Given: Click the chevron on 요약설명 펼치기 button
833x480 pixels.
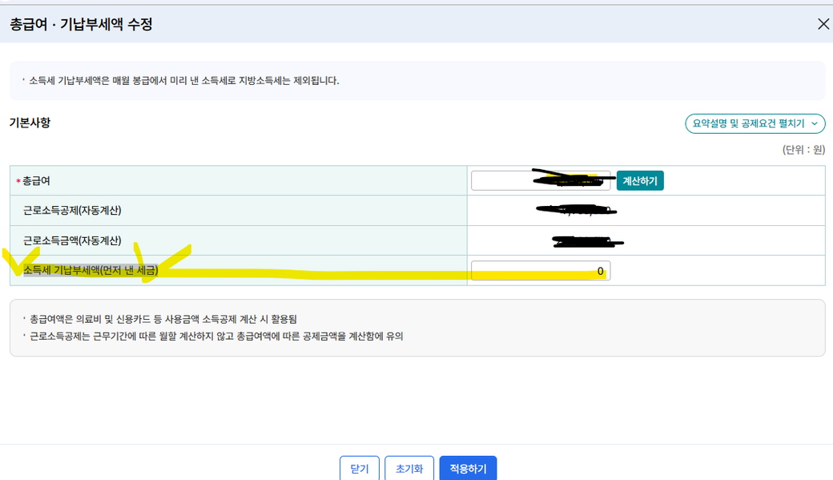Looking at the screenshot, I should click(815, 123).
